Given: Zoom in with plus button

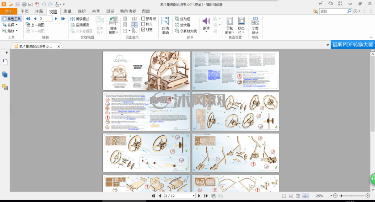Looking at the screenshot, I should tap(368, 196).
